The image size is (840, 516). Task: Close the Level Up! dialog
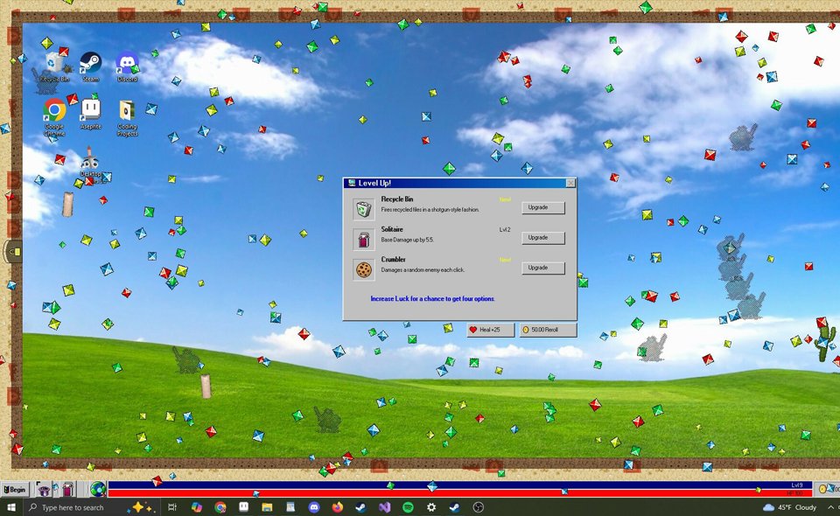(x=570, y=183)
